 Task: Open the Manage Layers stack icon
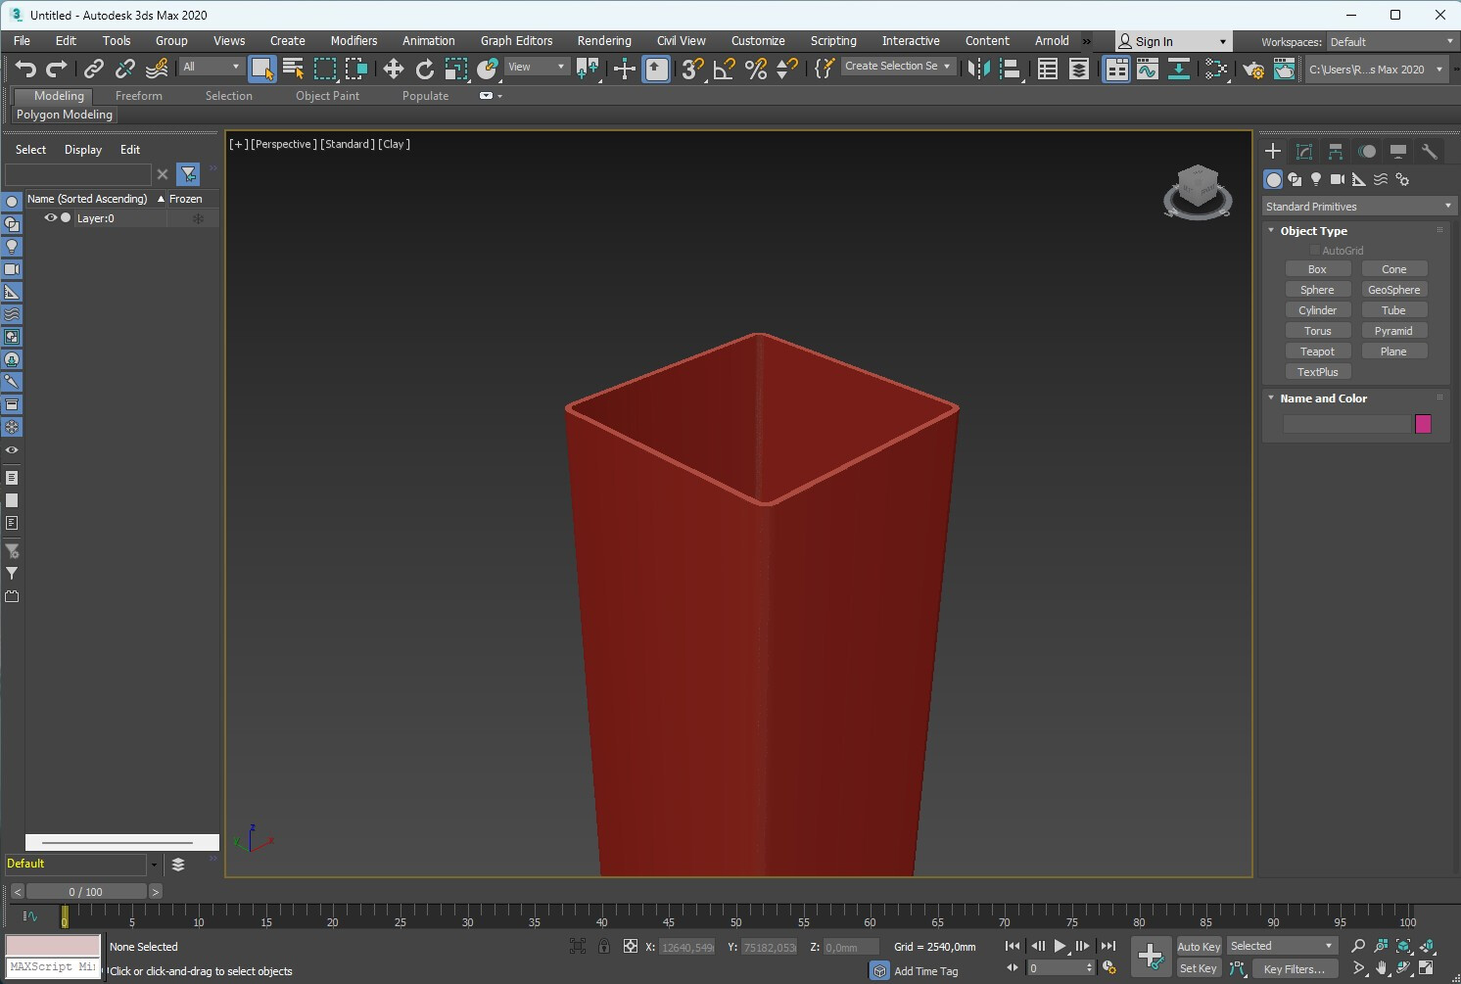(178, 865)
